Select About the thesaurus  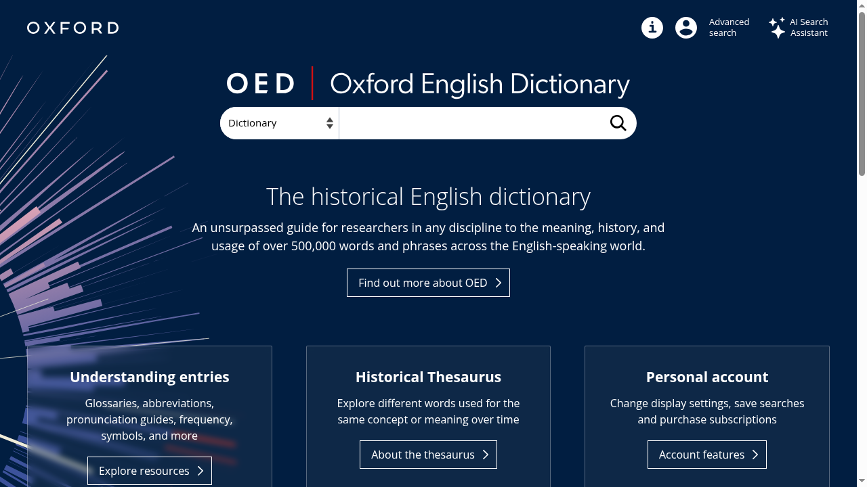tap(428, 455)
